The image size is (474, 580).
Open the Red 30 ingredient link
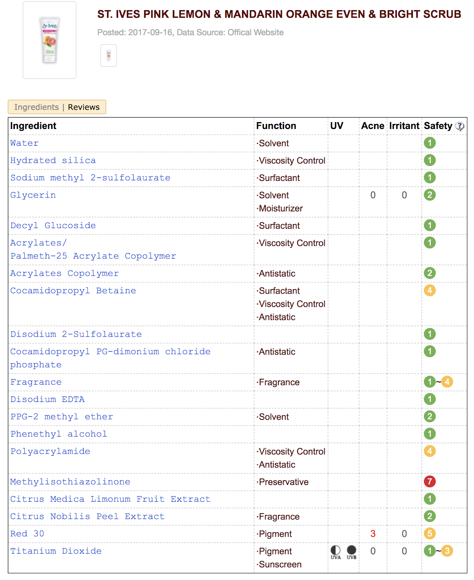pyautogui.click(x=27, y=534)
